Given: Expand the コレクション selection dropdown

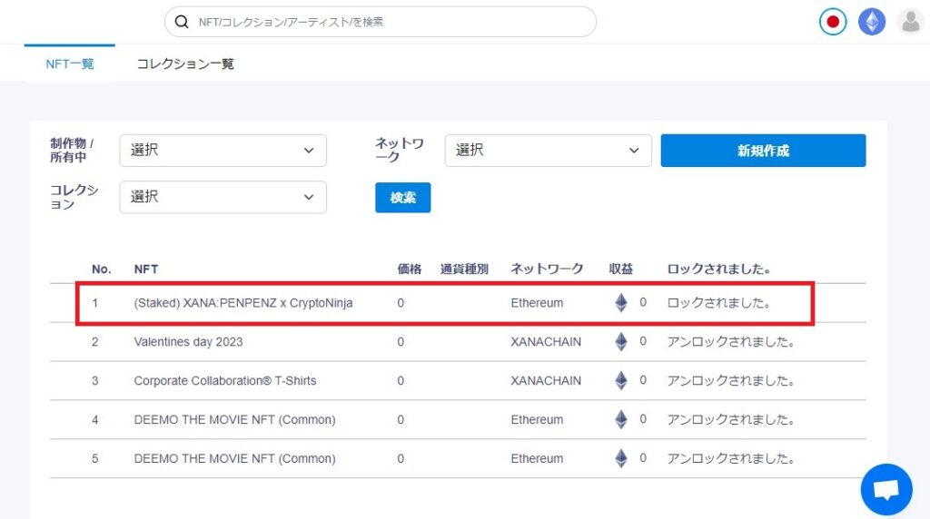Looking at the screenshot, I should (x=223, y=197).
